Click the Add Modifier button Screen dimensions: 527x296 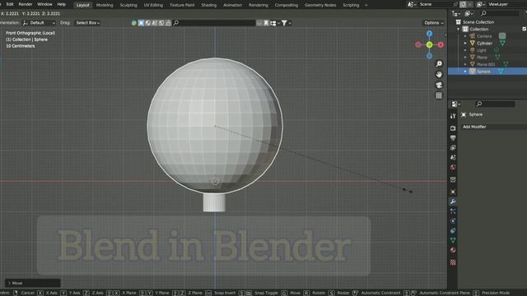493,127
